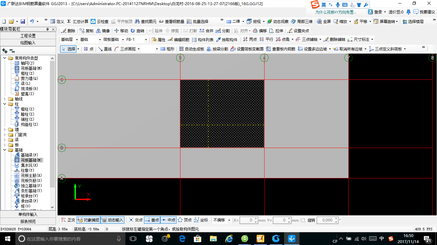Open 绘图输入 drawing input tab
The height and width of the screenshot is (245, 437).
click(x=28, y=42)
